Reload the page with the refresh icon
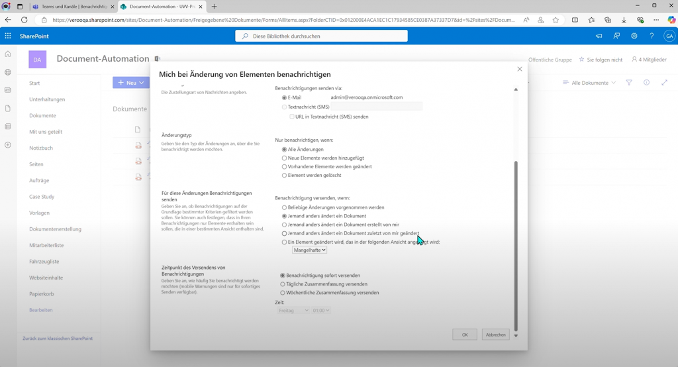This screenshot has width=678, height=367. 24,20
